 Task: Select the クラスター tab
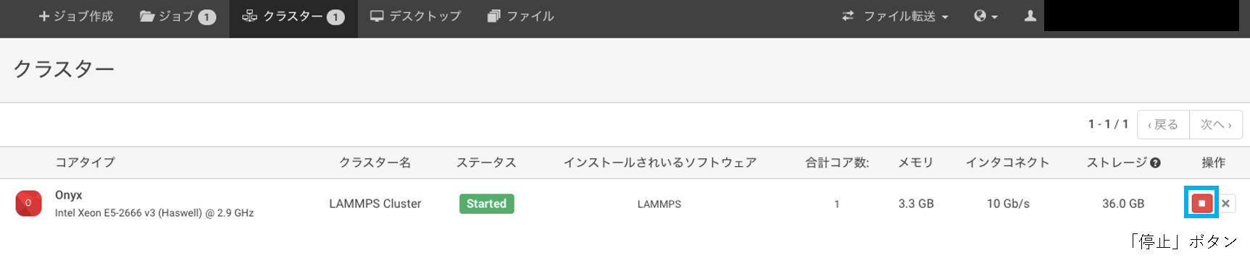point(293,16)
